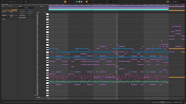Open the Groove None dropdown
Image resolution: width=186 pixels, height=104 pixels.
[x=13, y=17]
